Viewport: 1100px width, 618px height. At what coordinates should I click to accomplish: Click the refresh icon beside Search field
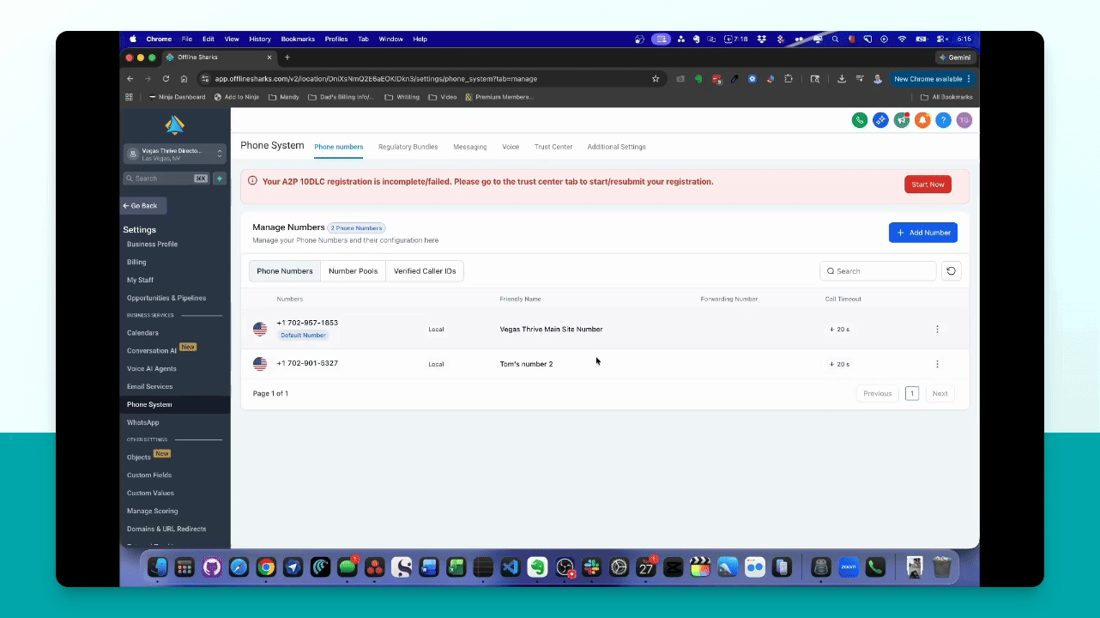(951, 271)
